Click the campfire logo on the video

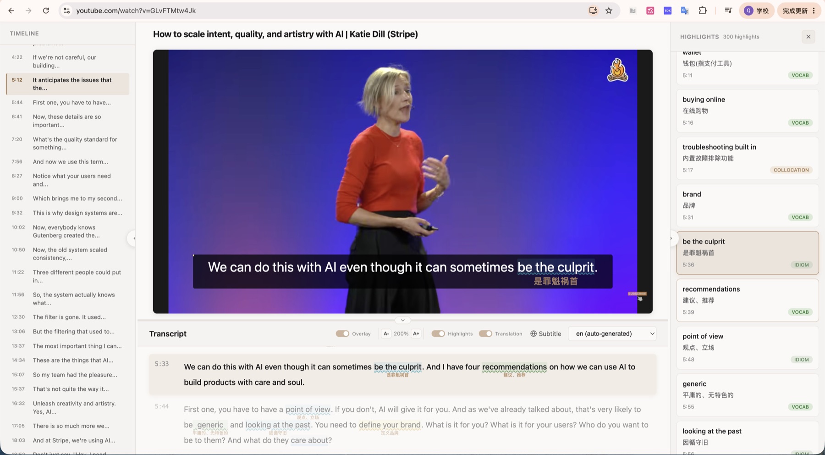coord(617,70)
